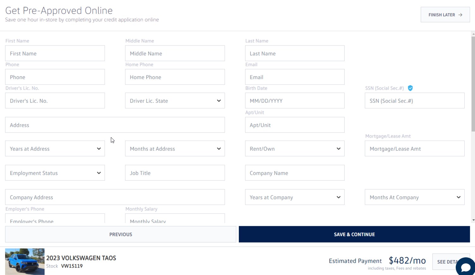Viewport: 475px width, 275px height.
Task: Click the SSN security shield icon
Action: [x=410, y=88]
